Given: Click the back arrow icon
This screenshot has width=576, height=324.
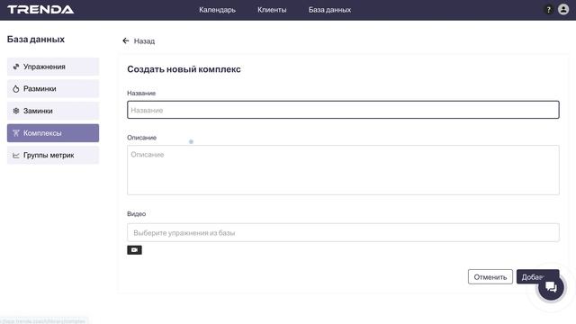Looking at the screenshot, I should click(126, 40).
